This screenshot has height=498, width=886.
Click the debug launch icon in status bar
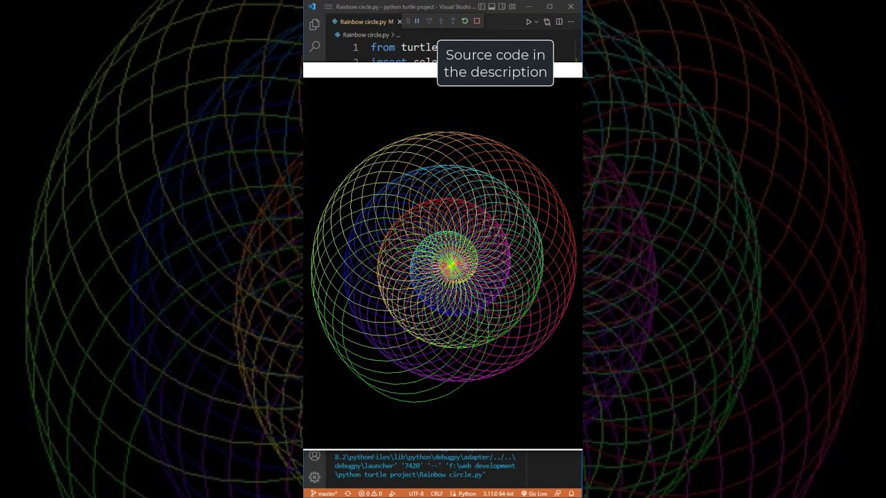point(392,494)
